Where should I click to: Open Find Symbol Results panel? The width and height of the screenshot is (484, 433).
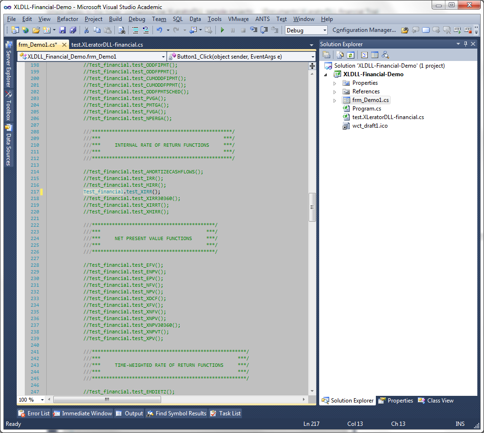177,413
